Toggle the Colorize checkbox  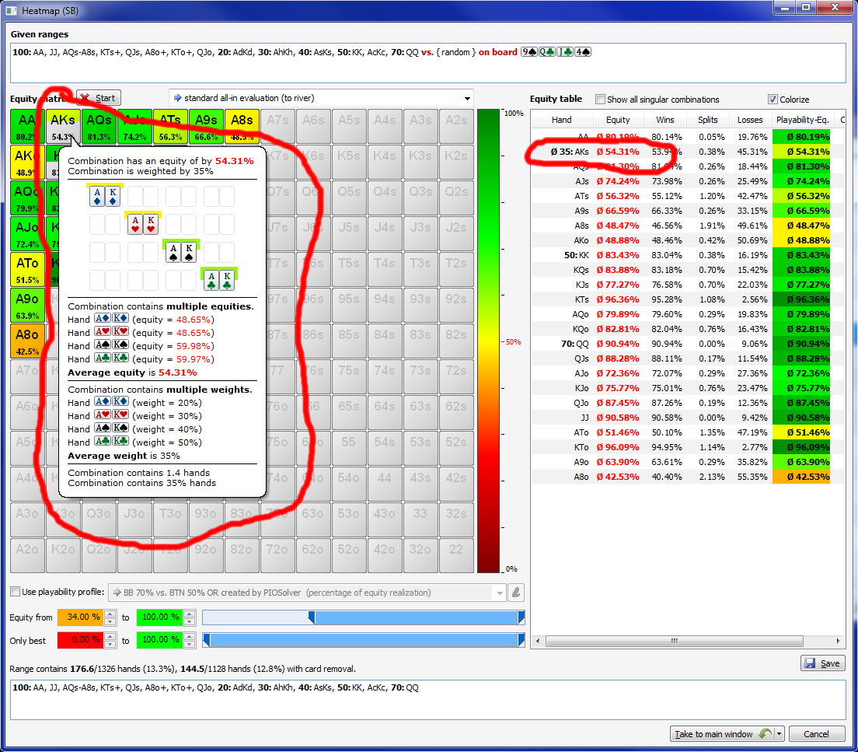[x=773, y=99]
